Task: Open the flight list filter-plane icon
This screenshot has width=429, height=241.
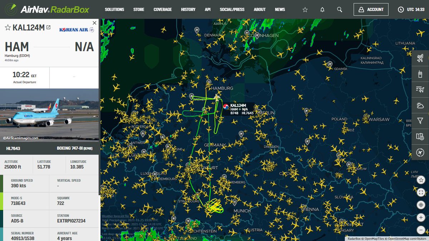Action: 420,90
